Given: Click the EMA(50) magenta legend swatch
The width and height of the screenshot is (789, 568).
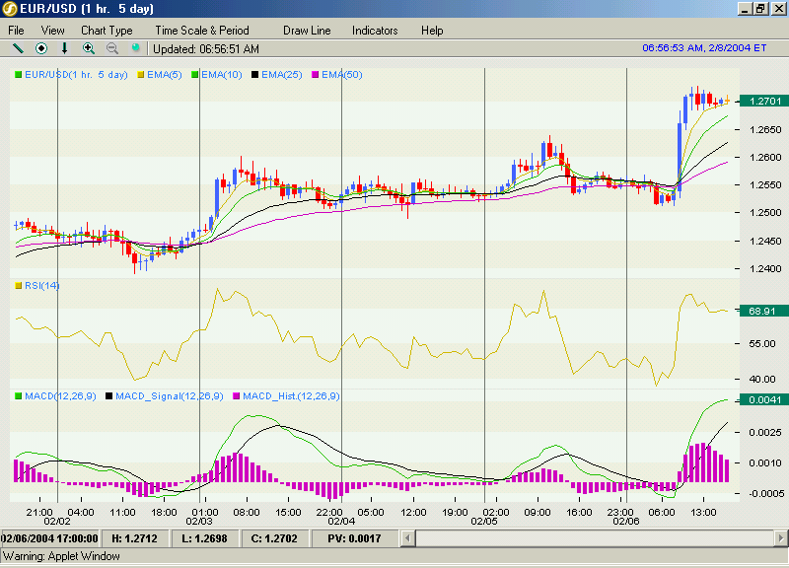Looking at the screenshot, I should pyautogui.click(x=316, y=75).
